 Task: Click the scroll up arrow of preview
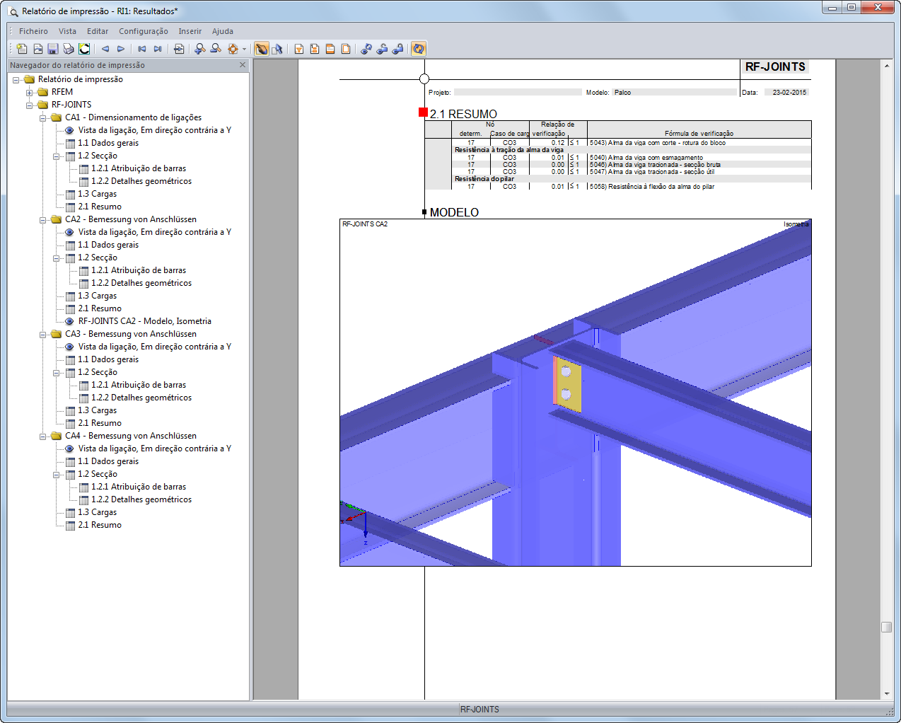pos(886,66)
